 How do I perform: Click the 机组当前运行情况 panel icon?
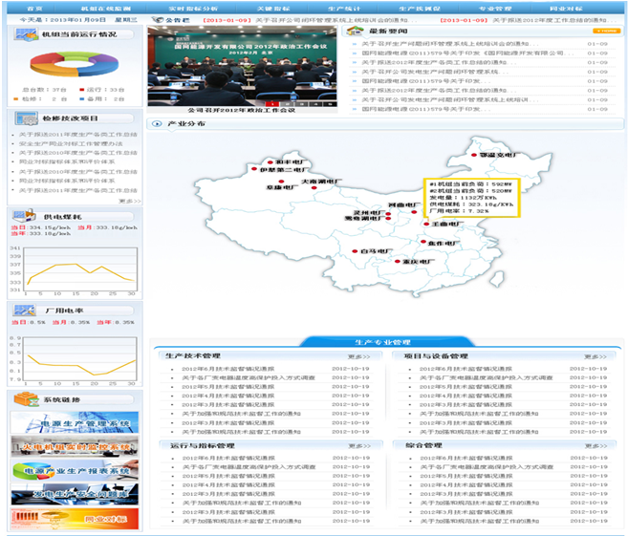click(26, 34)
